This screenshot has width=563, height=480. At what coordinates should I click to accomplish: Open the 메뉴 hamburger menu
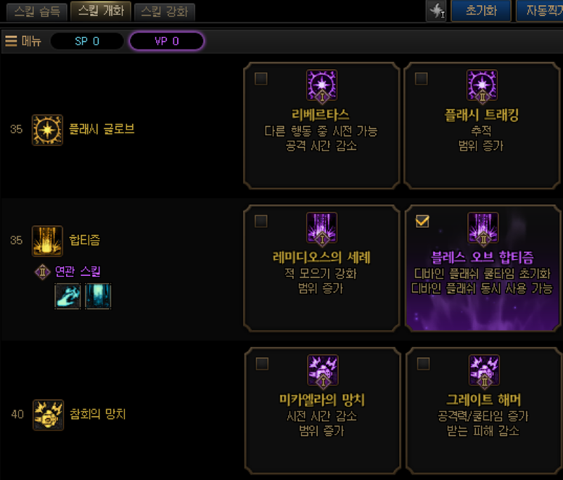click(23, 41)
